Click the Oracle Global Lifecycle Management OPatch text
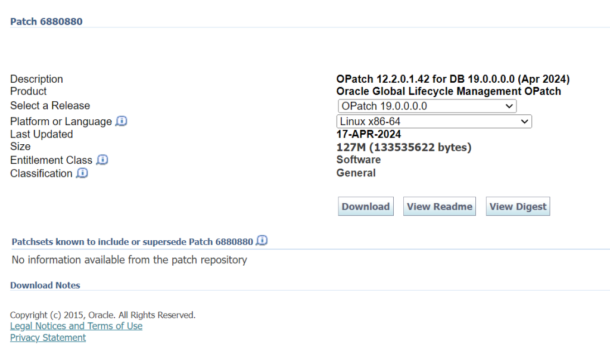610x351 pixels. [449, 91]
